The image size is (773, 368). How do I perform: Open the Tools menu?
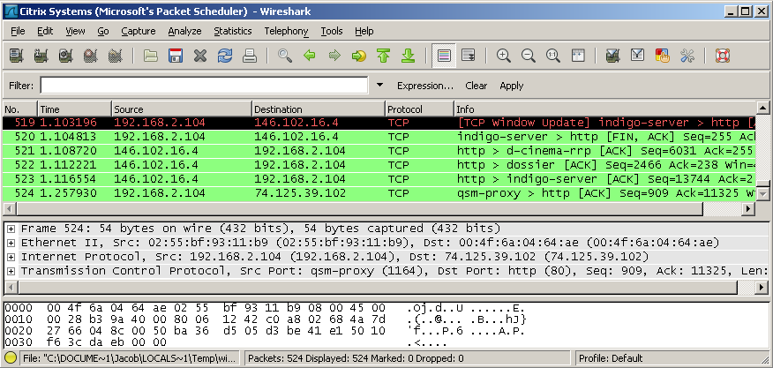pyautogui.click(x=331, y=31)
